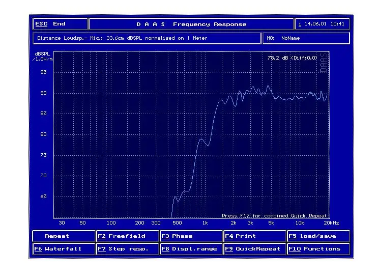Click the info date/time box 14.06.01 10:41
The width and height of the screenshot is (378, 279).
click(323, 24)
